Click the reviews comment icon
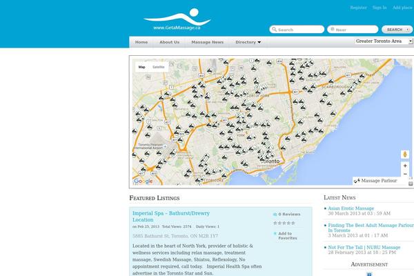Screen dimensions: 414x276 point(275,214)
